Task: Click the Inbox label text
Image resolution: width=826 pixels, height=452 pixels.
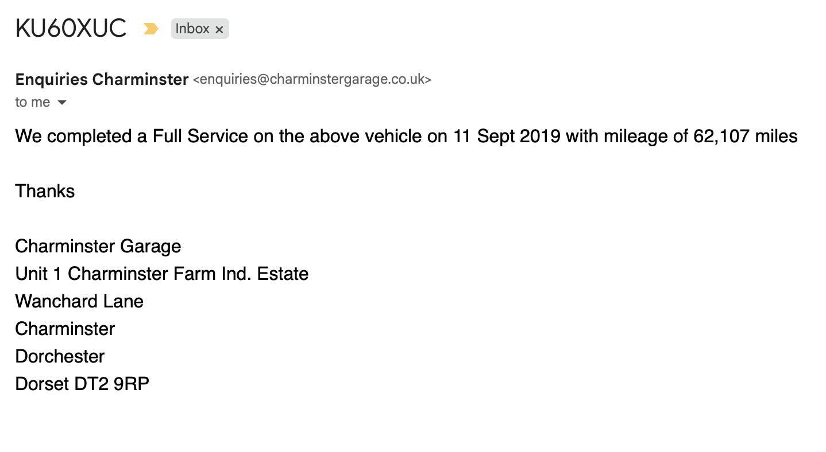Action: [192, 28]
